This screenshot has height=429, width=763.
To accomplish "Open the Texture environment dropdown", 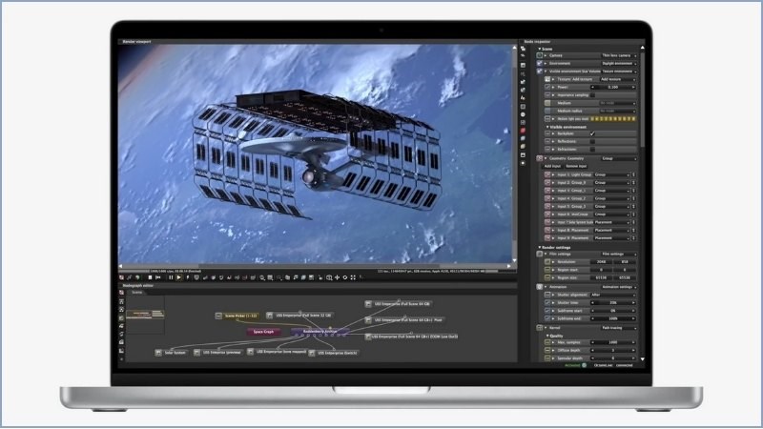I will coord(618,71).
